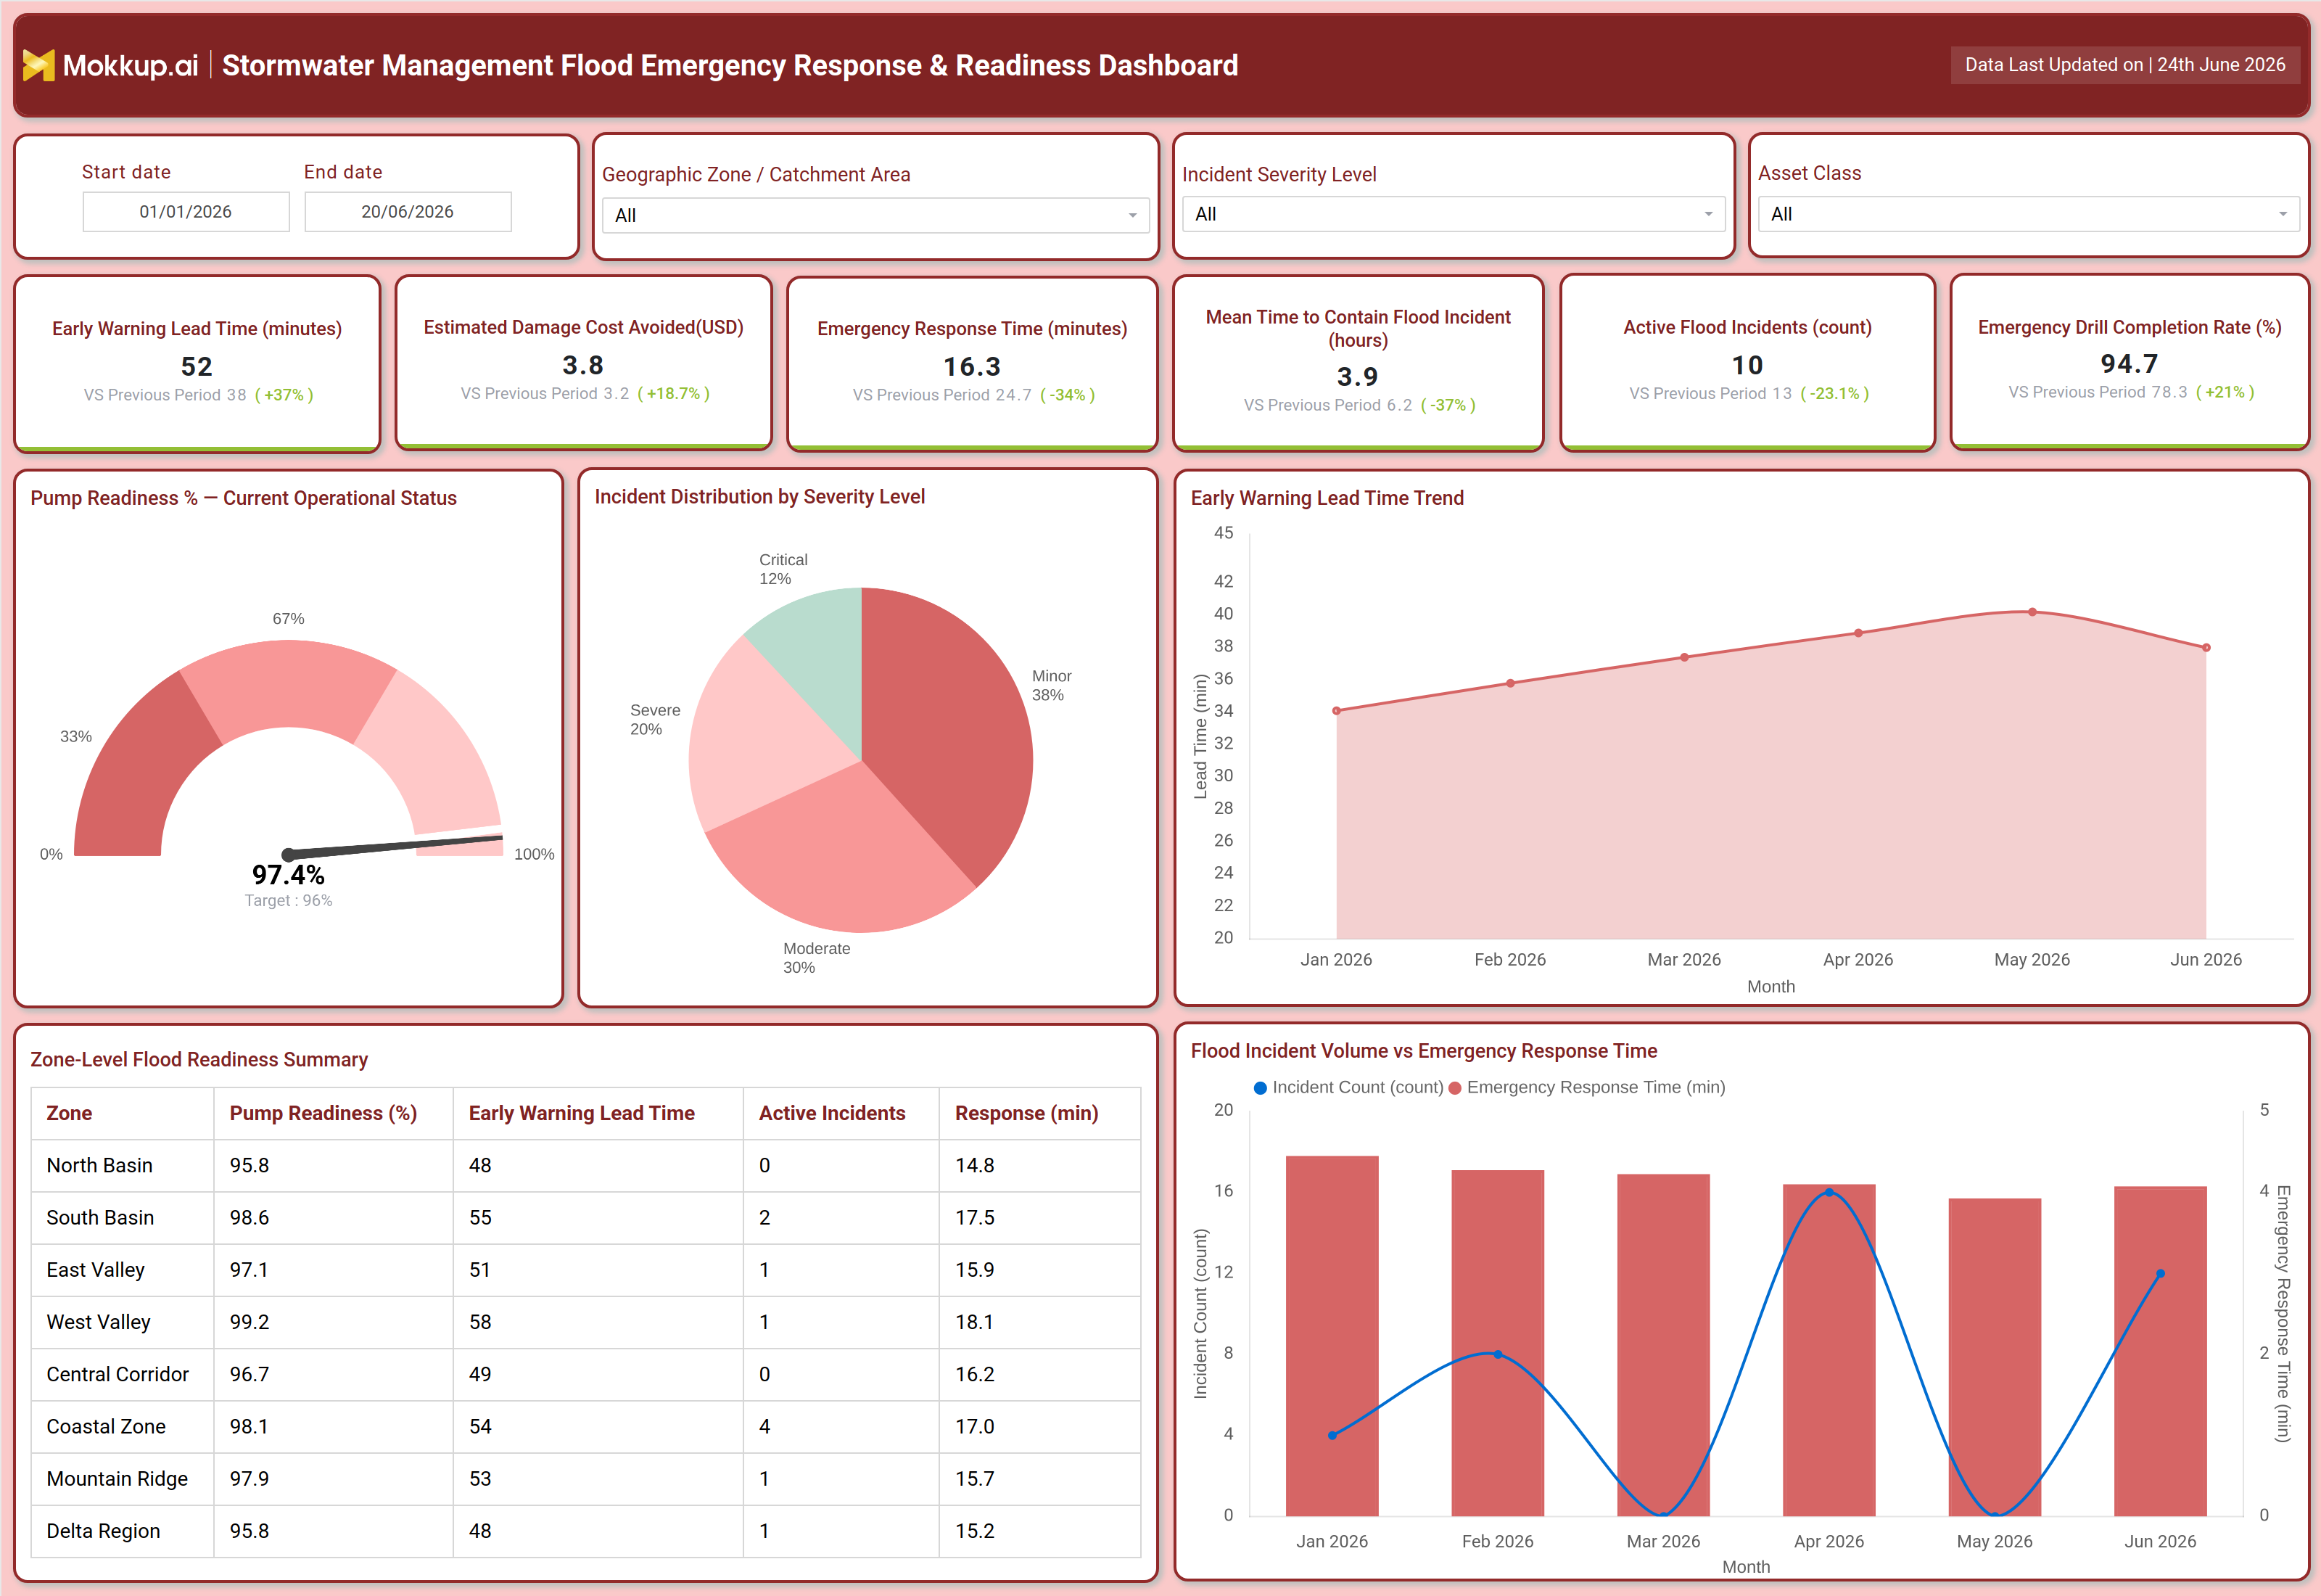The image size is (2321, 1596).
Task: Click the Target : 96% gauge label
Action: pos(288,901)
